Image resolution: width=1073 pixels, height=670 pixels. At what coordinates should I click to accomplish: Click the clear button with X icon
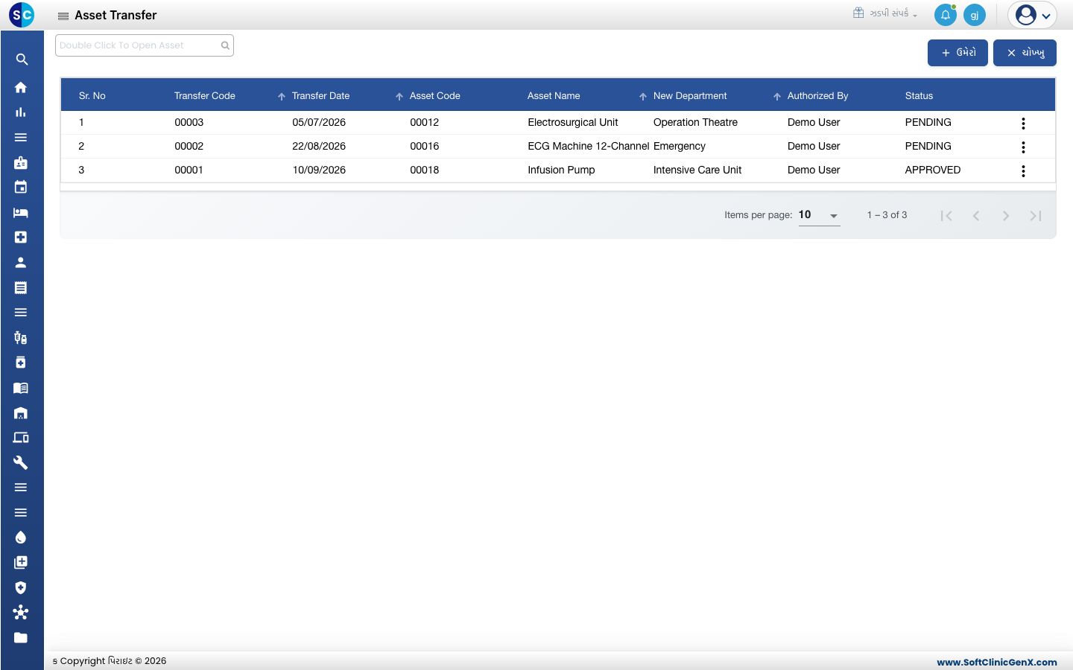(1025, 53)
